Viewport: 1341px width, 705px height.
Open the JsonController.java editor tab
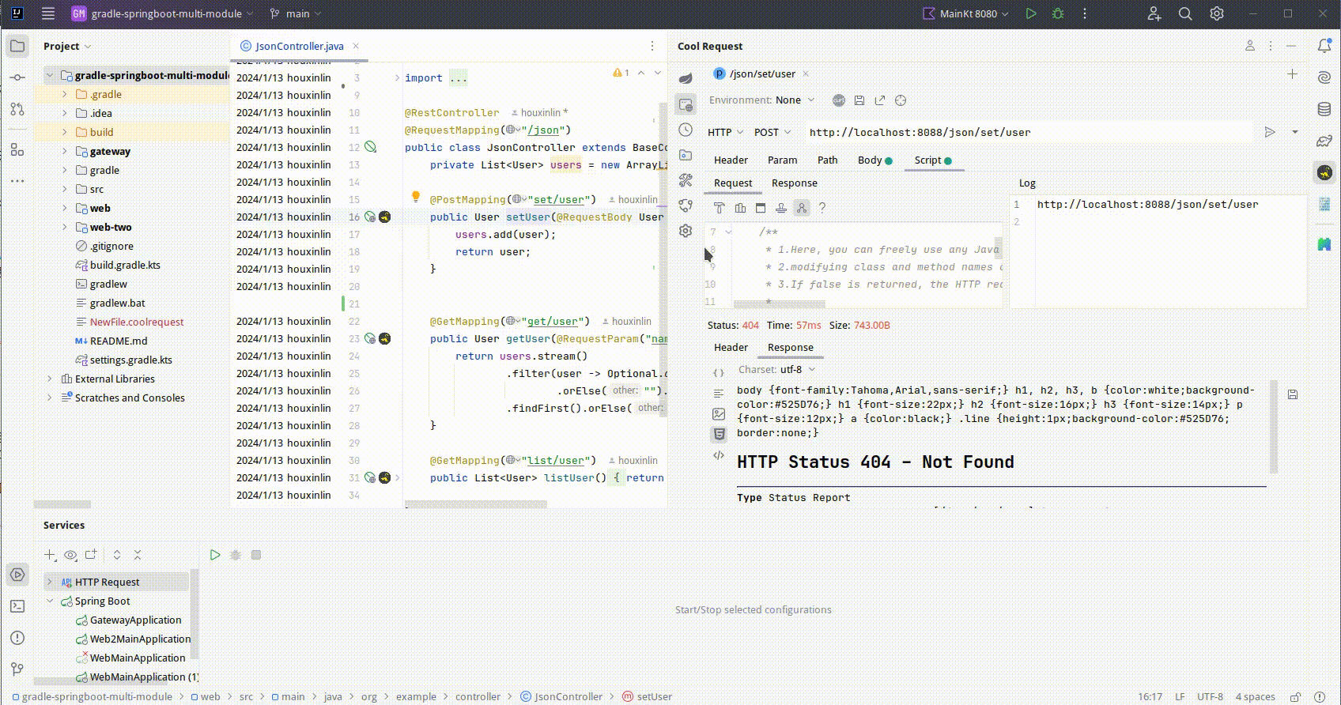(299, 46)
